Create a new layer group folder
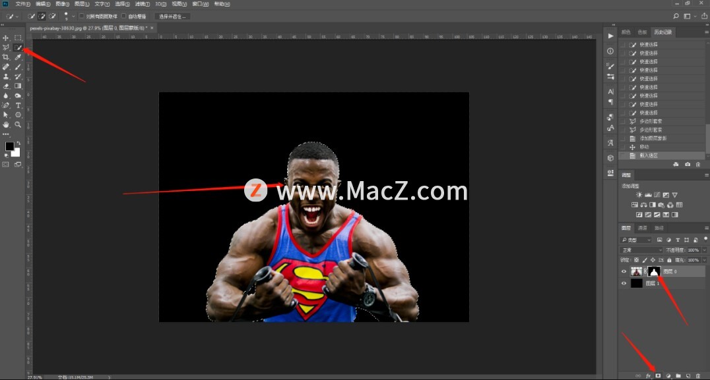 click(x=678, y=376)
